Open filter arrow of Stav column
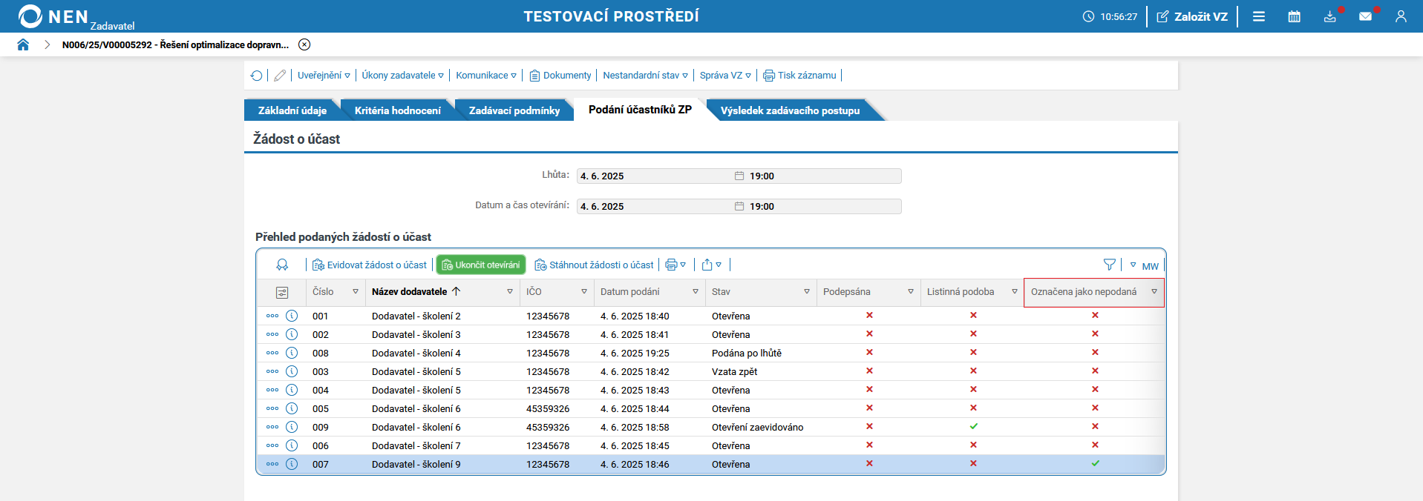Screen dimensions: 1423x501 click(807, 292)
